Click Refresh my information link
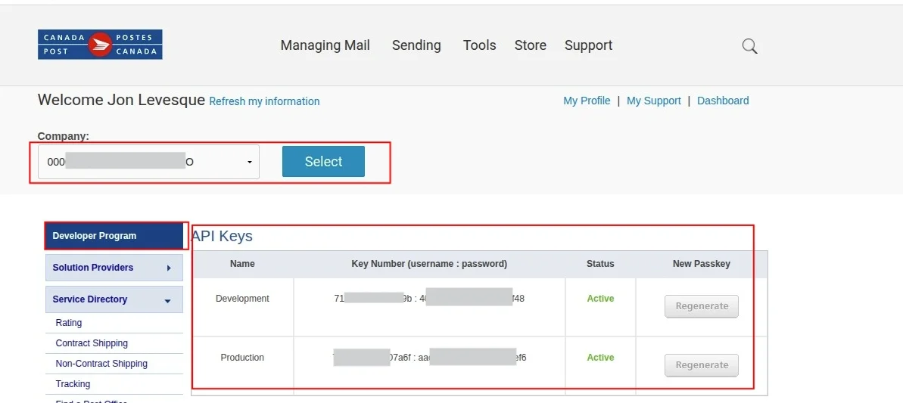Screen dimensions: 903x403 [264, 101]
